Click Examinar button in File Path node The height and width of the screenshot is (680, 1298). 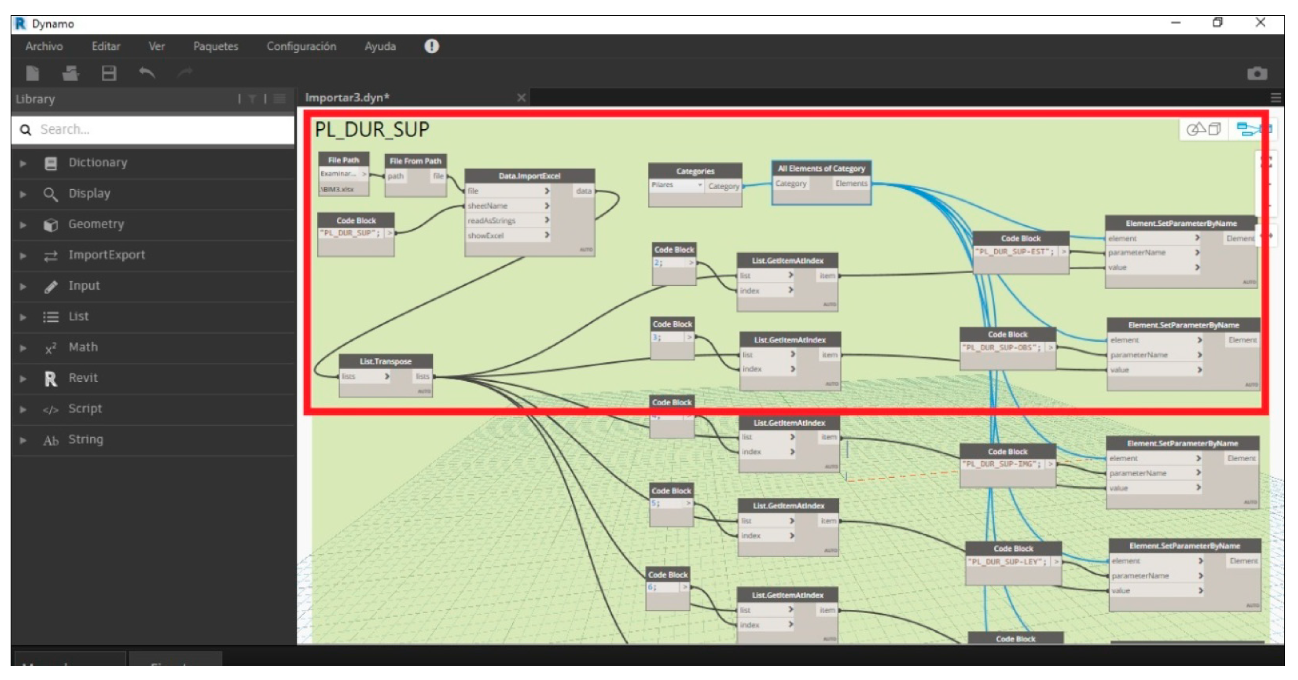tap(338, 174)
